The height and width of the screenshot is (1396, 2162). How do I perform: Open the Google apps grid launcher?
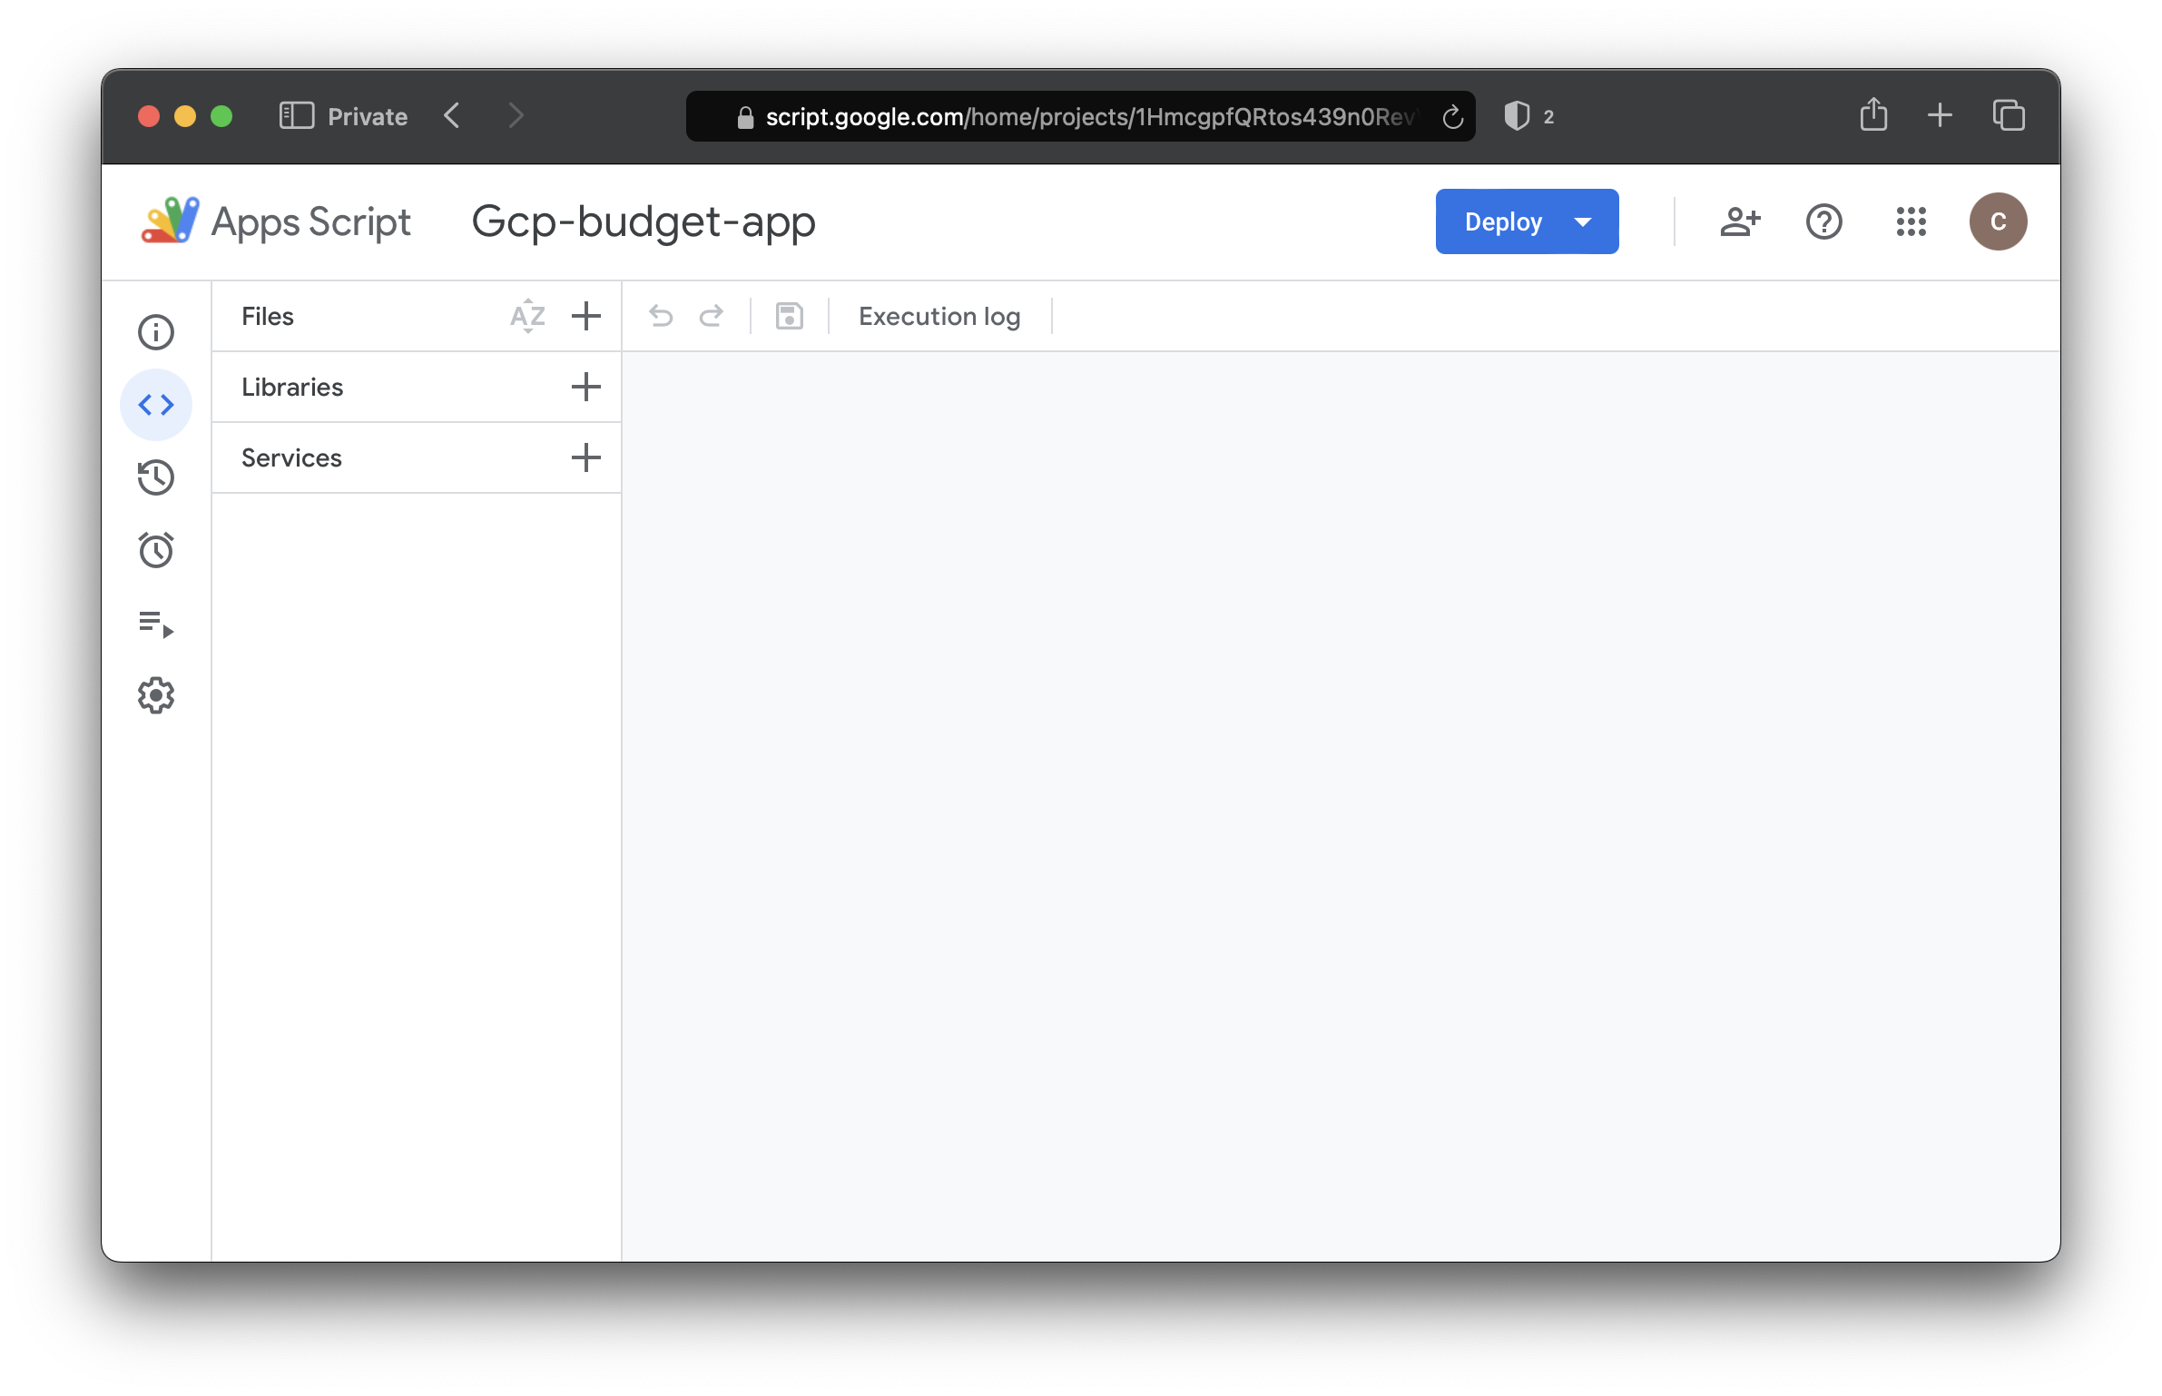pos(1911,221)
